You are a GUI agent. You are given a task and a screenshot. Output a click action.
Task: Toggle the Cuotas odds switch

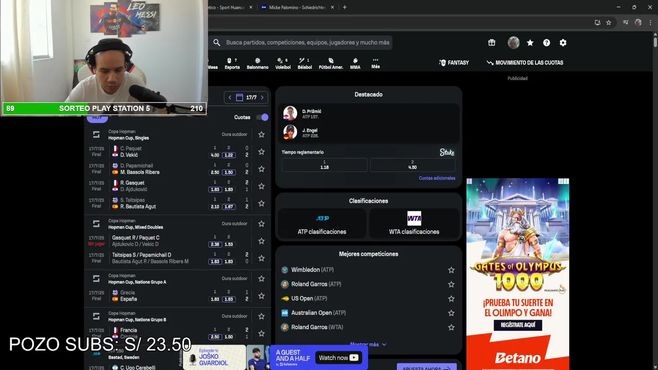pos(262,117)
